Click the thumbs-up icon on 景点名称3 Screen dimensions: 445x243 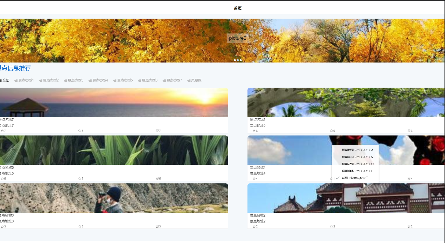tap(2, 226)
